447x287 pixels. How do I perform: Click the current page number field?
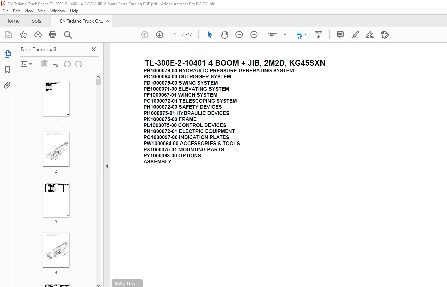[x=175, y=35]
